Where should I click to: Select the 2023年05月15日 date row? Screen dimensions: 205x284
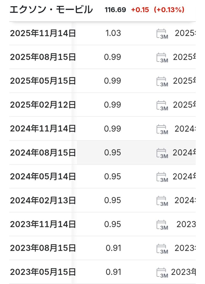(x=43, y=272)
